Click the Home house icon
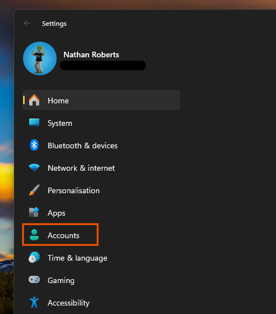Image resolution: width=276 pixels, height=314 pixels. 34,100
